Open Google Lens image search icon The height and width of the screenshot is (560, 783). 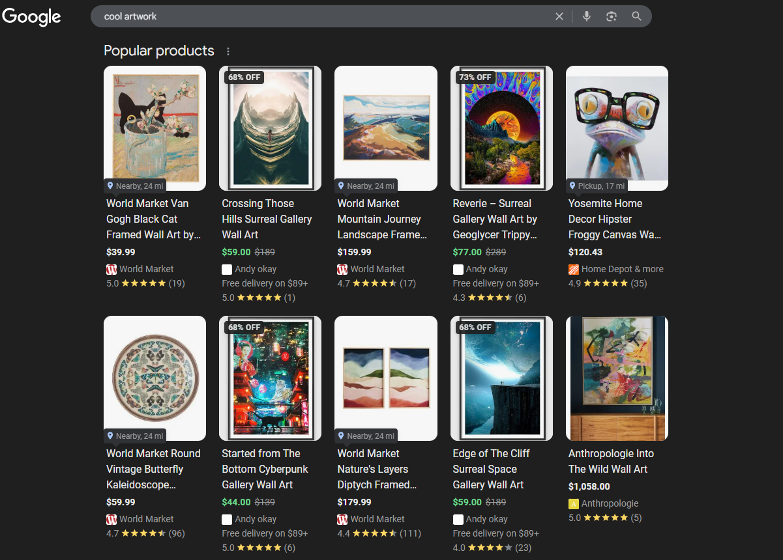click(612, 16)
